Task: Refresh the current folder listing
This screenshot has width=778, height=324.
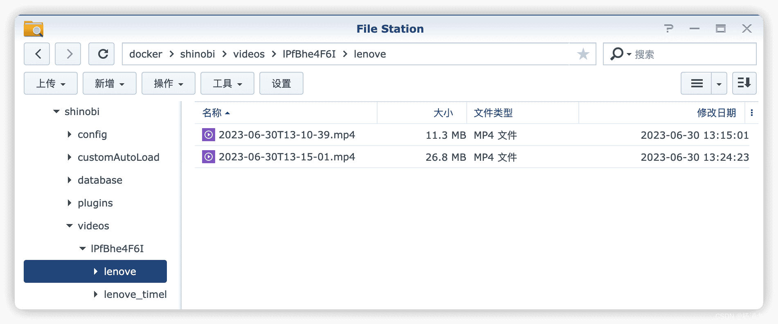Action: [x=102, y=54]
